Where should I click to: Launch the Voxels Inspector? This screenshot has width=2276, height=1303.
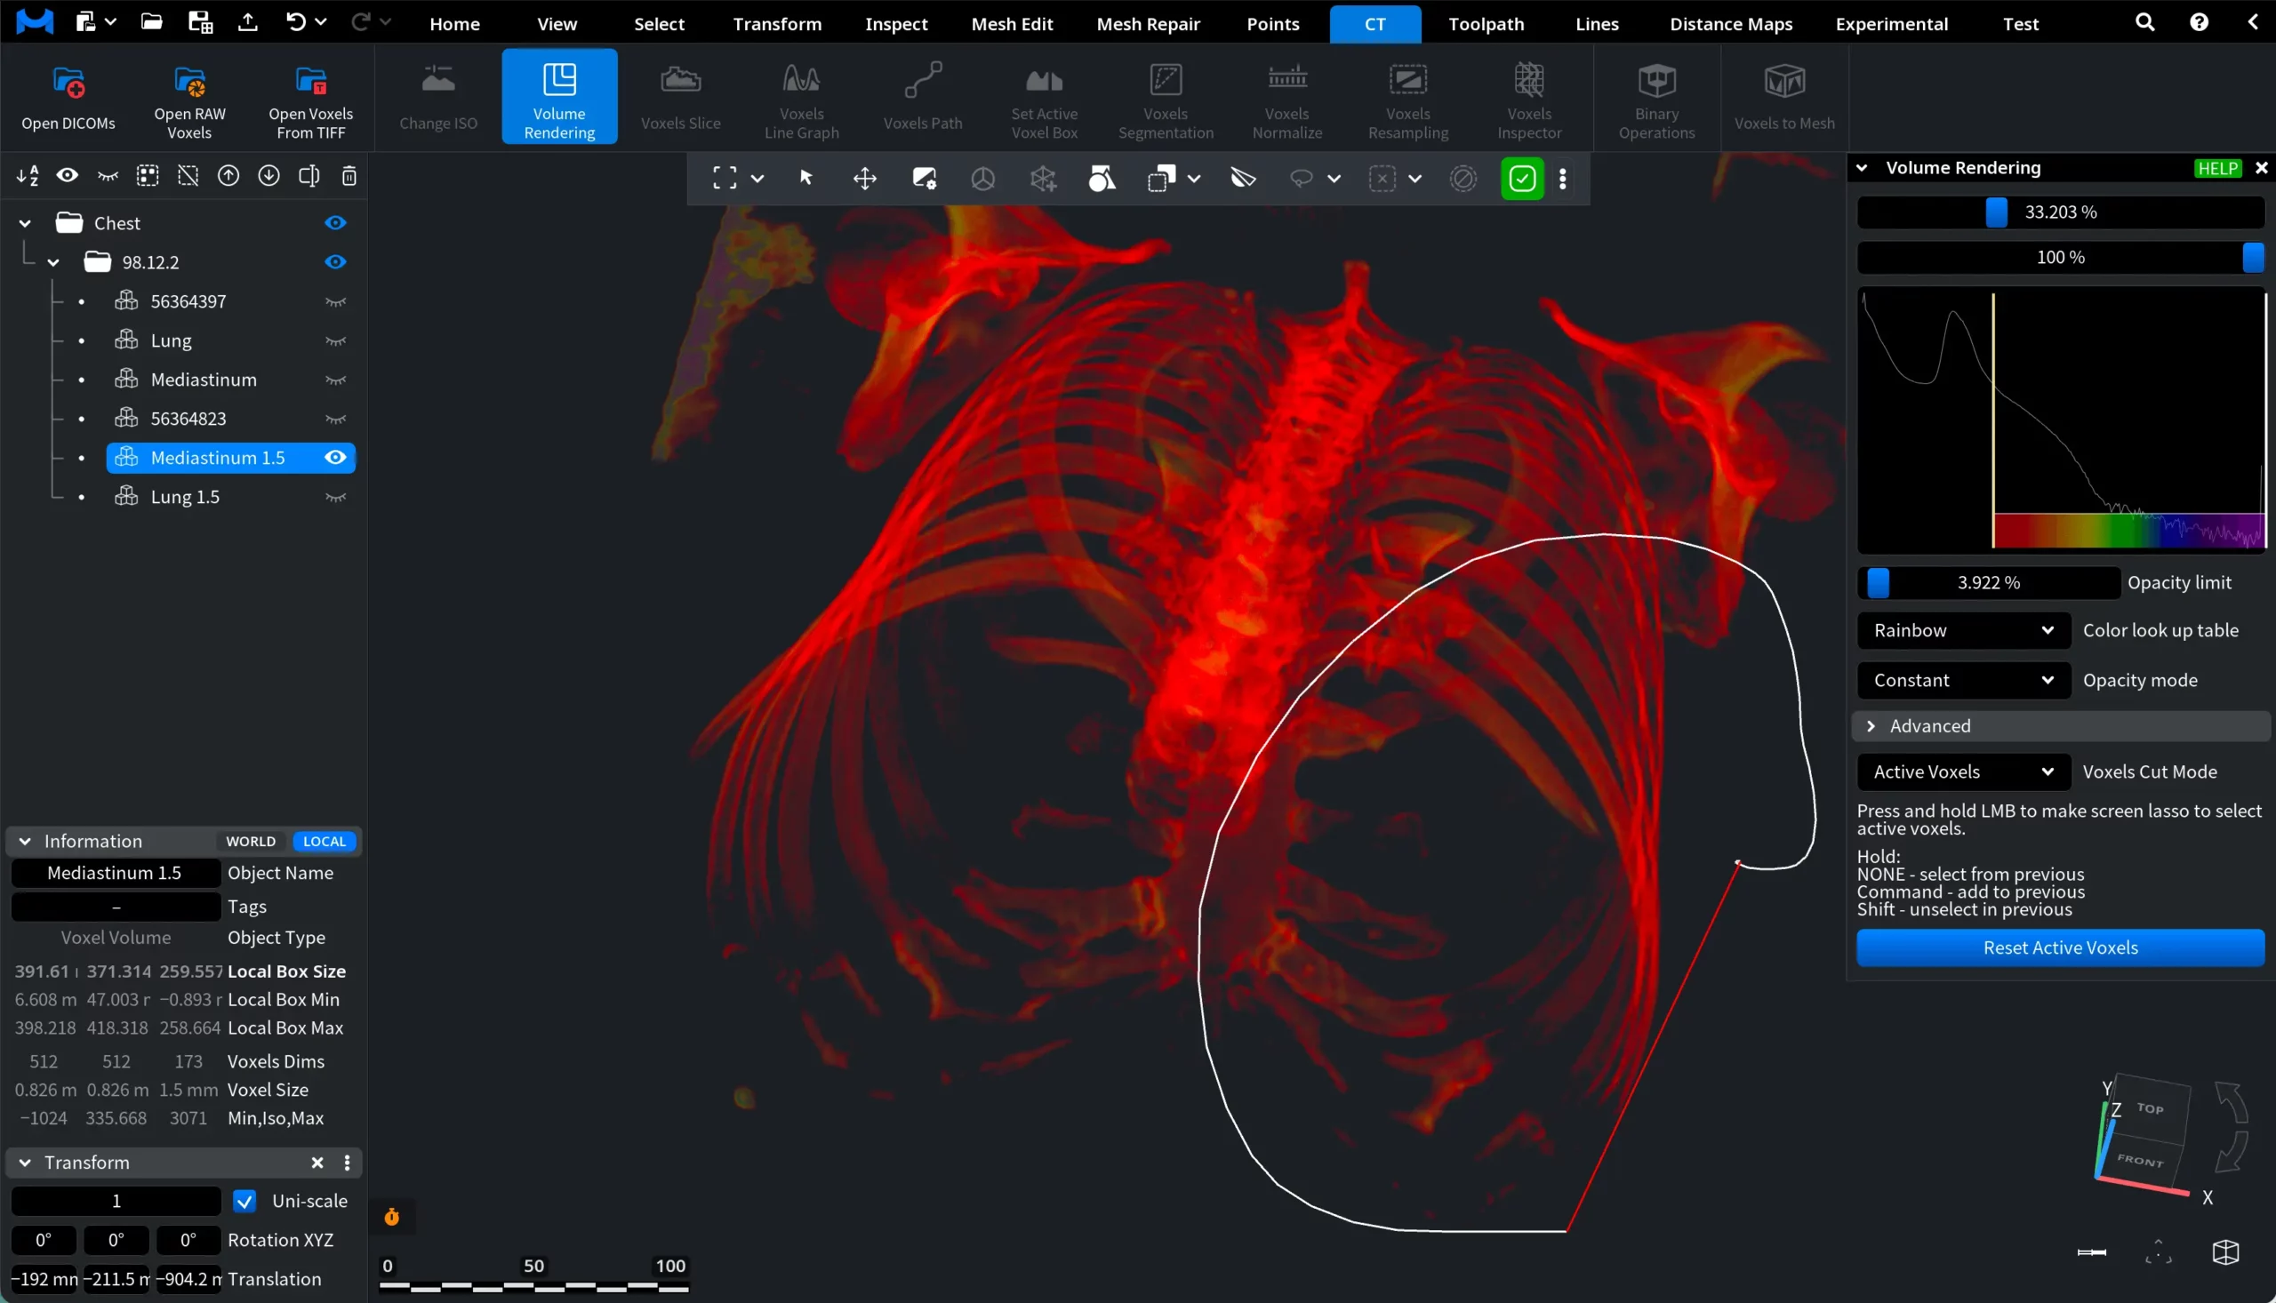[x=1529, y=97]
